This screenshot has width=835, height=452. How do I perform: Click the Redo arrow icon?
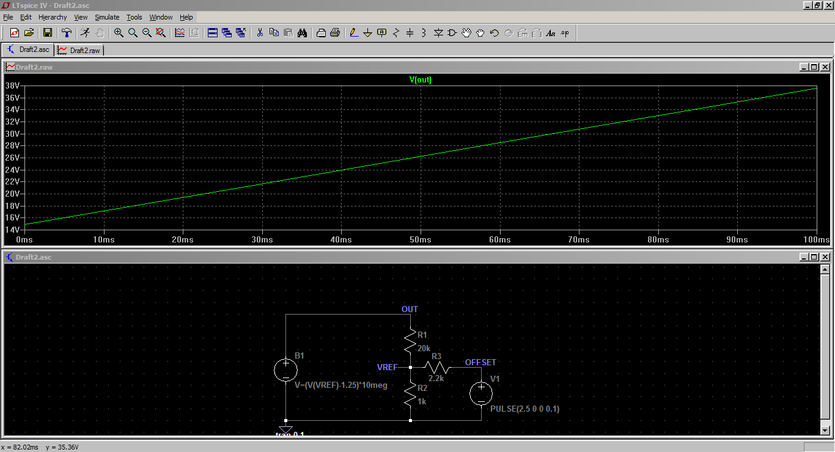tap(509, 33)
